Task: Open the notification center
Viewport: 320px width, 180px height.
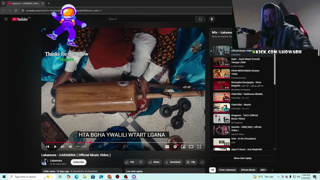Action: coord(315,177)
